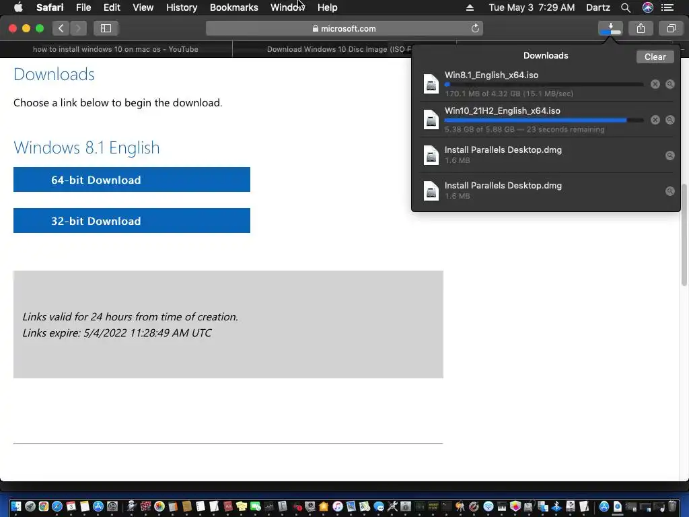Image resolution: width=689 pixels, height=517 pixels.
Task: Launch Google Chrome from the Dock
Action: [44, 506]
